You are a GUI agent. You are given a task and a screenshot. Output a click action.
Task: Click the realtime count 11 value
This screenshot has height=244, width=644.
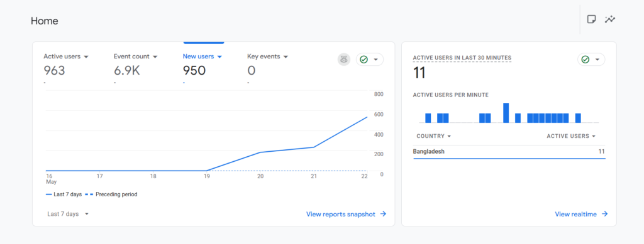click(419, 73)
